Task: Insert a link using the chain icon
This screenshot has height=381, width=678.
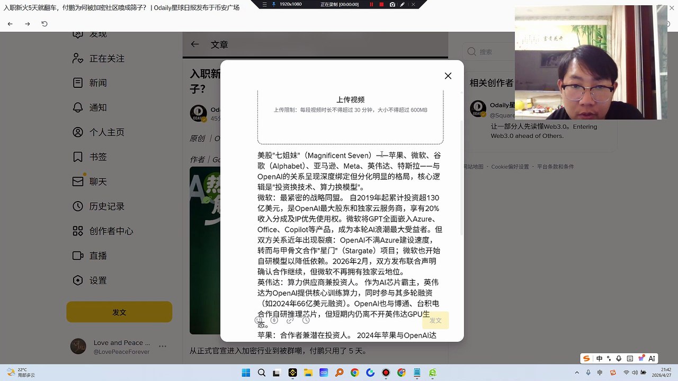Action: [290, 320]
